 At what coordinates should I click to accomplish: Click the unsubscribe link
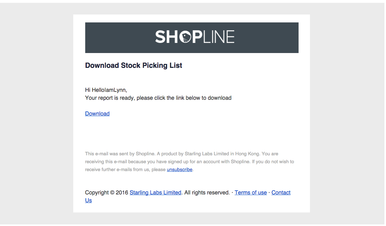point(180,169)
